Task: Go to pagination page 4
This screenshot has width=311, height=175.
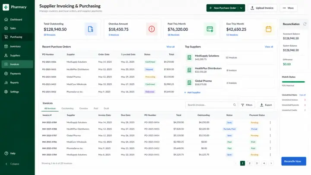Action: (x=264, y=163)
